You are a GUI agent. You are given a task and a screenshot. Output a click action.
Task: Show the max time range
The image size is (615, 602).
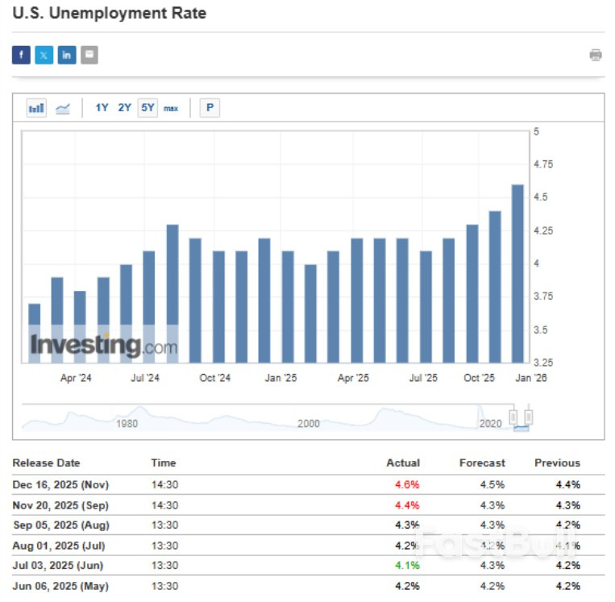click(x=171, y=108)
